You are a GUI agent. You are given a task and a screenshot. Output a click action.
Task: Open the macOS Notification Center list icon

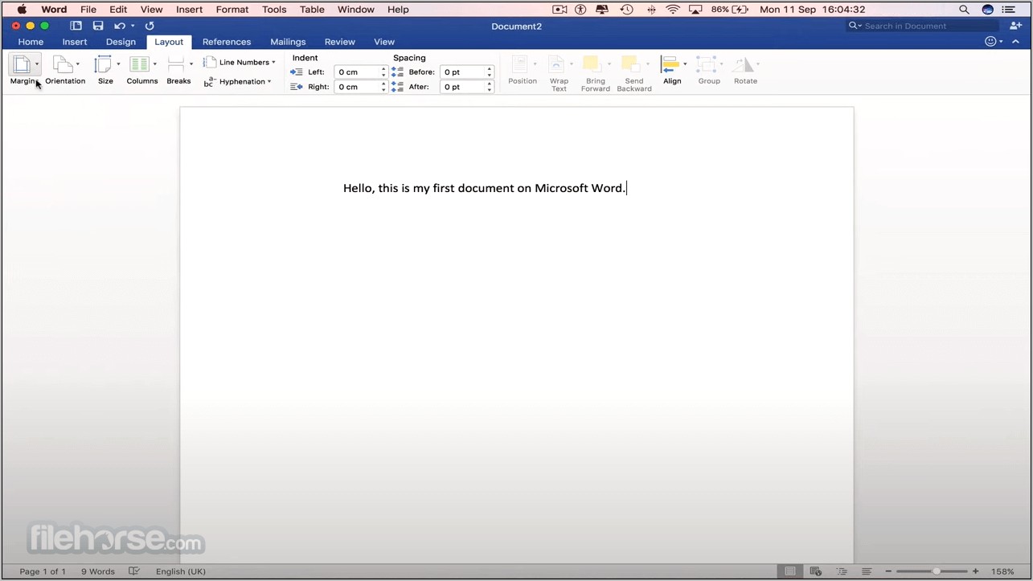click(1008, 10)
